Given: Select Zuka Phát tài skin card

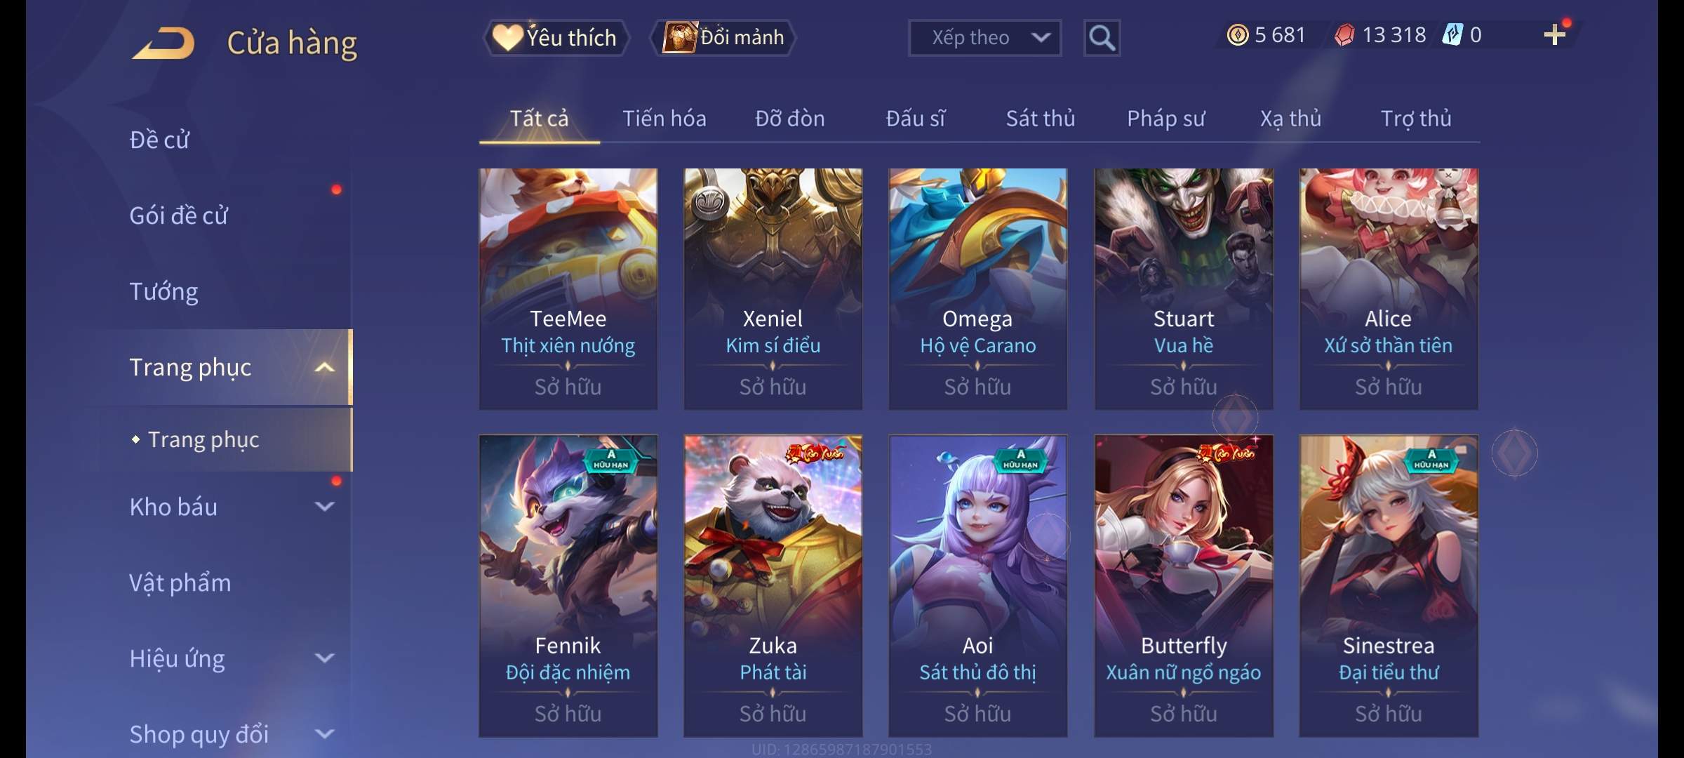Looking at the screenshot, I should 773,585.
